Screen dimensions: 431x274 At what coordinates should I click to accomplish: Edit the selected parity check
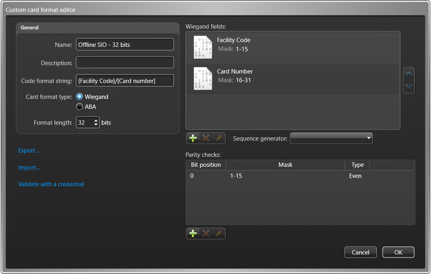219,233
